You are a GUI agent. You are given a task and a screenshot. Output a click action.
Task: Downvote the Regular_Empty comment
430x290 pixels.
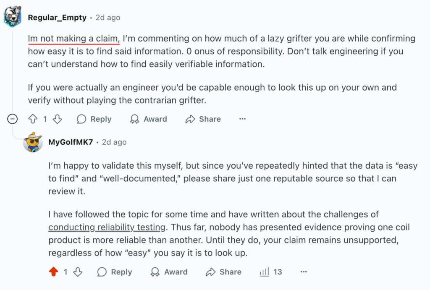pyautogui.click(x=57, y=119)
